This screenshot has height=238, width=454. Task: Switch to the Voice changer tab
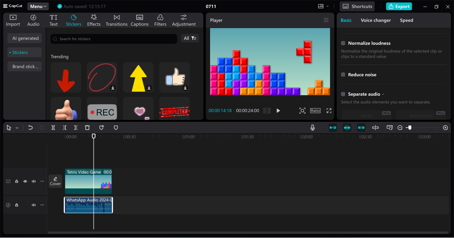click(376, 20)
